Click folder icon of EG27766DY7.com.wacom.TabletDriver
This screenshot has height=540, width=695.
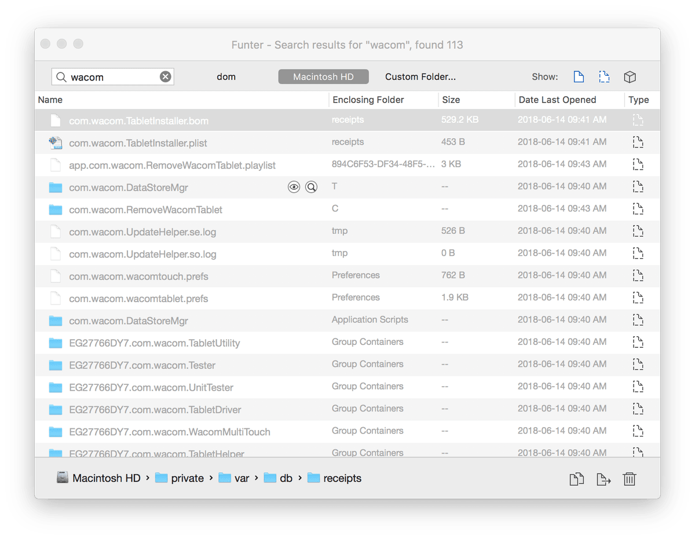[56, 409]
